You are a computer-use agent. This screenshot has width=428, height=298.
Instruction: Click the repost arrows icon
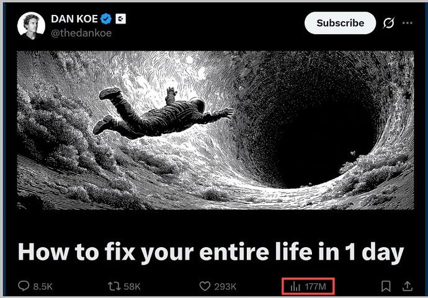click(114, 286)
